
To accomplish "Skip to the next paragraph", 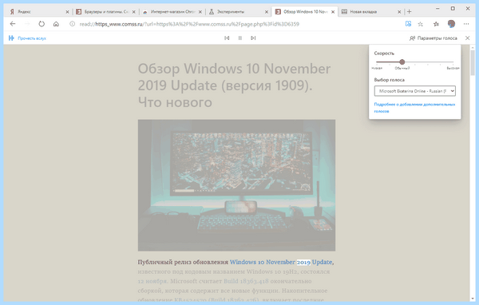I will (253, 38).
